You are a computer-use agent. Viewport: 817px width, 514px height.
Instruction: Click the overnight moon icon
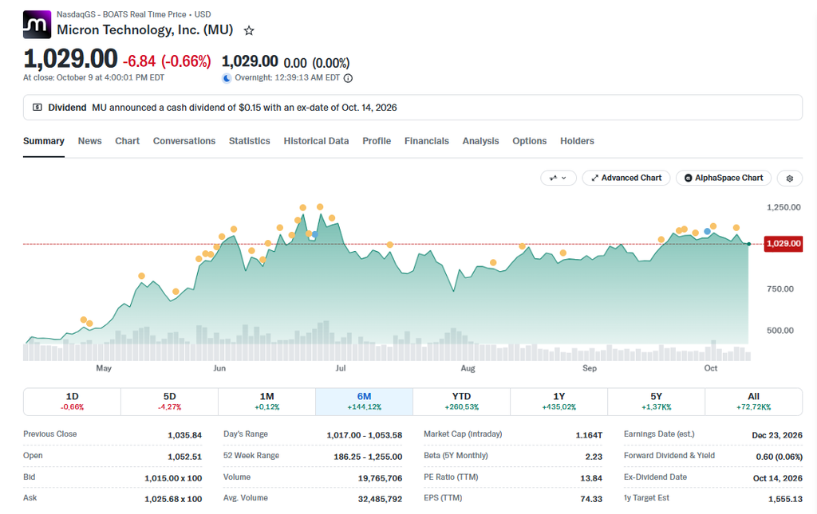(x=227, y=78)
